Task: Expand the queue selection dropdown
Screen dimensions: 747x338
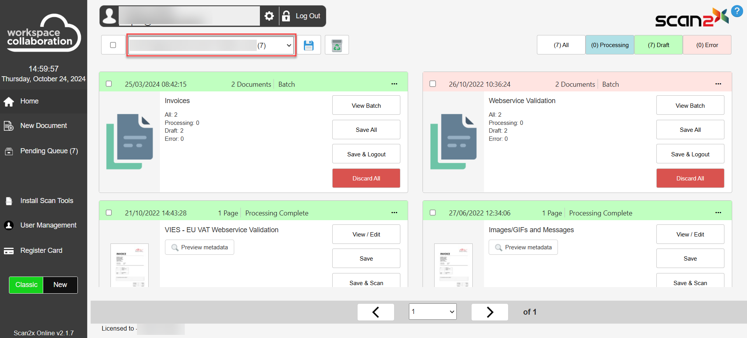Action: click(x=211, y=46)
